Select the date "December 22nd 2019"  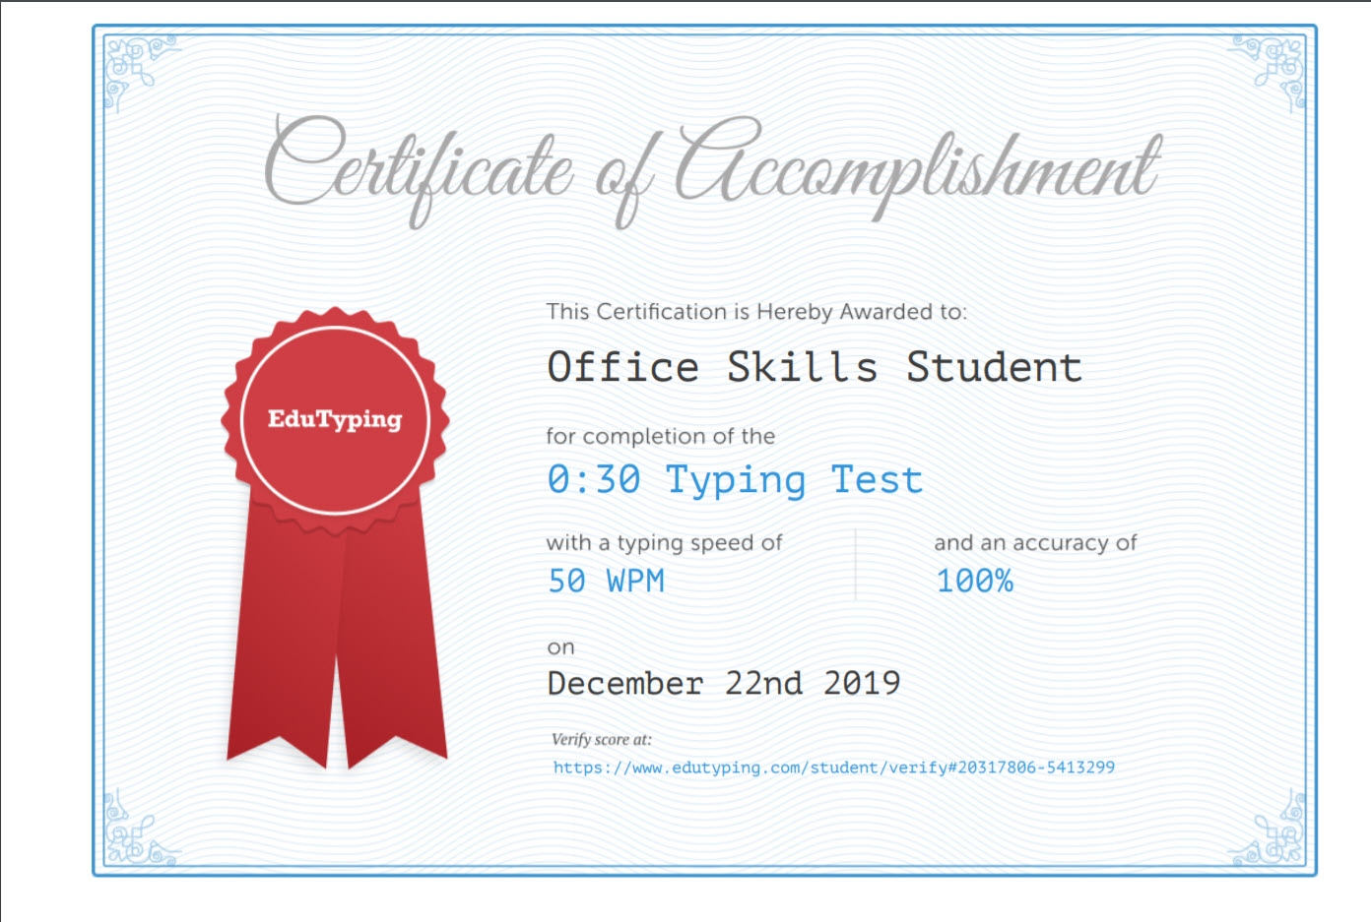coord(724,683)
